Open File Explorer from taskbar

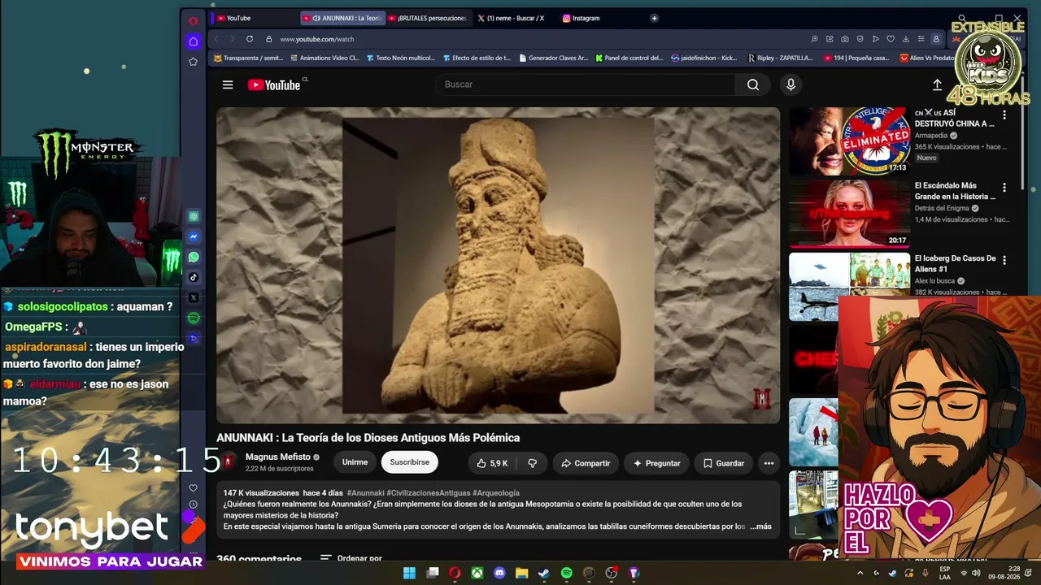[521, 573]
